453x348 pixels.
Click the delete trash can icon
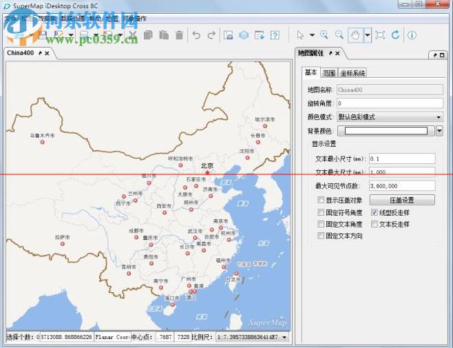click(179, 35)
